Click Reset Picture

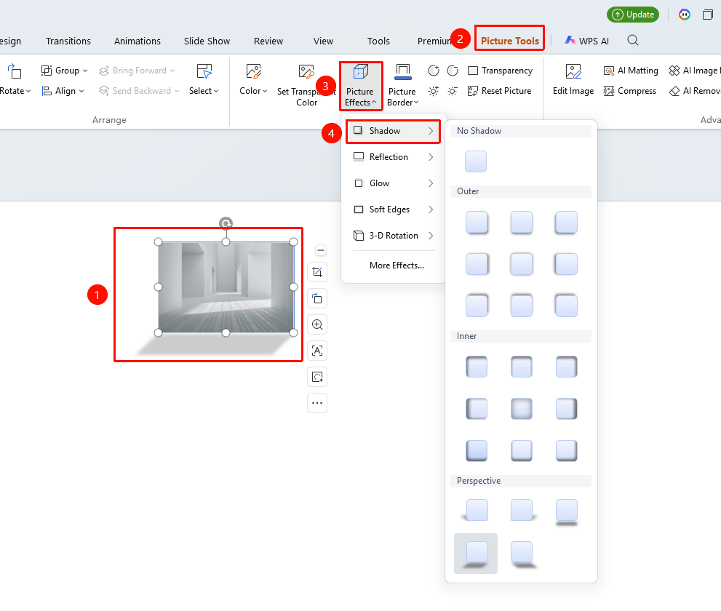499,91
